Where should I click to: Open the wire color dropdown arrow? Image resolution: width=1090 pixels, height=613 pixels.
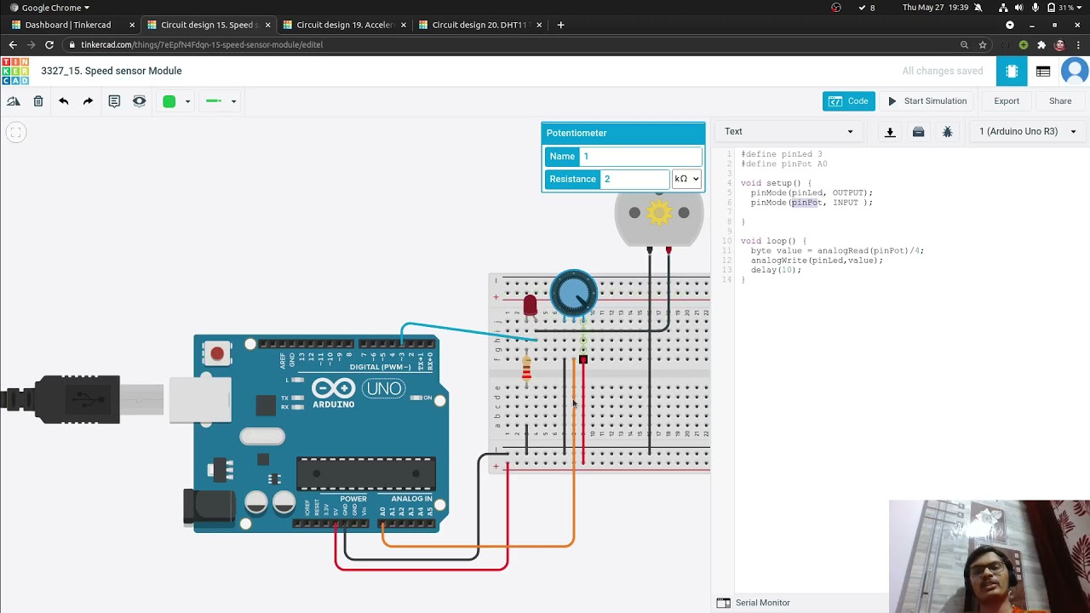187,102
